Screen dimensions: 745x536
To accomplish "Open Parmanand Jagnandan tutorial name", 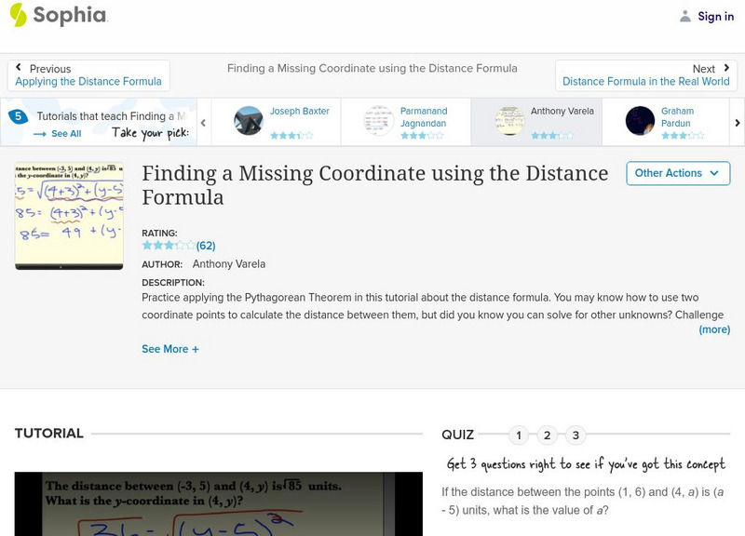I will tap(424, 117).
